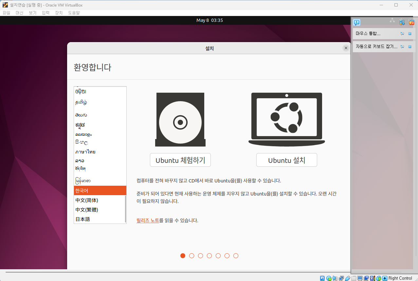Click the language list vertical scrollbar
Viewport: 418px width, 281px height.
coord(126,209)
